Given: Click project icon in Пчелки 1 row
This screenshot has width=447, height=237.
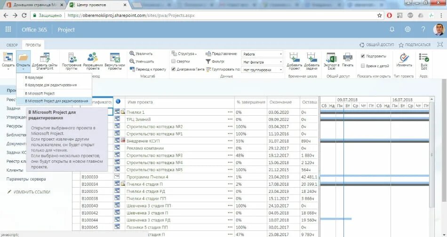Looking at the screenshot, I should click(x=117, y=111).
